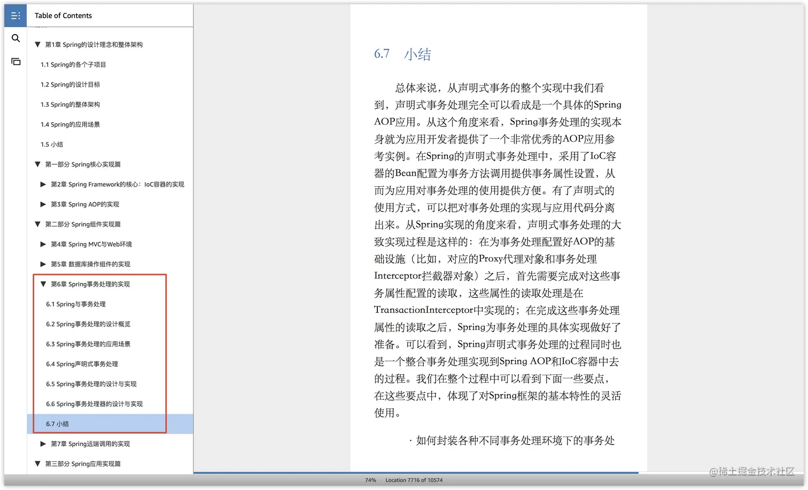Expand 第3章 Spring AOP的实现
Screen dimensions: 808x490
[43, 204]
